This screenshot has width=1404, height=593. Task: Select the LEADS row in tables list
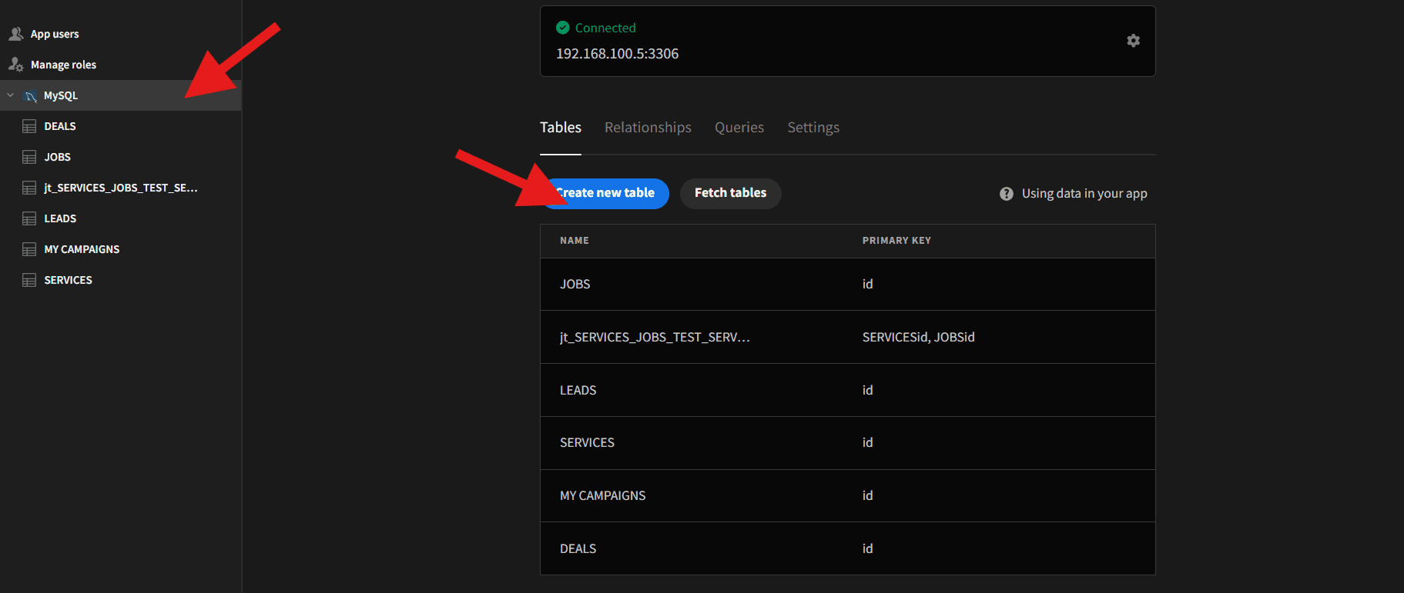pos(847,390)
